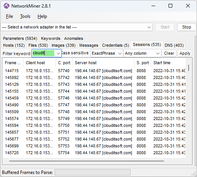This screenshot has height=177, width=197.
Task: Click client port 57746 cell
Action: (x=64, y=98)
